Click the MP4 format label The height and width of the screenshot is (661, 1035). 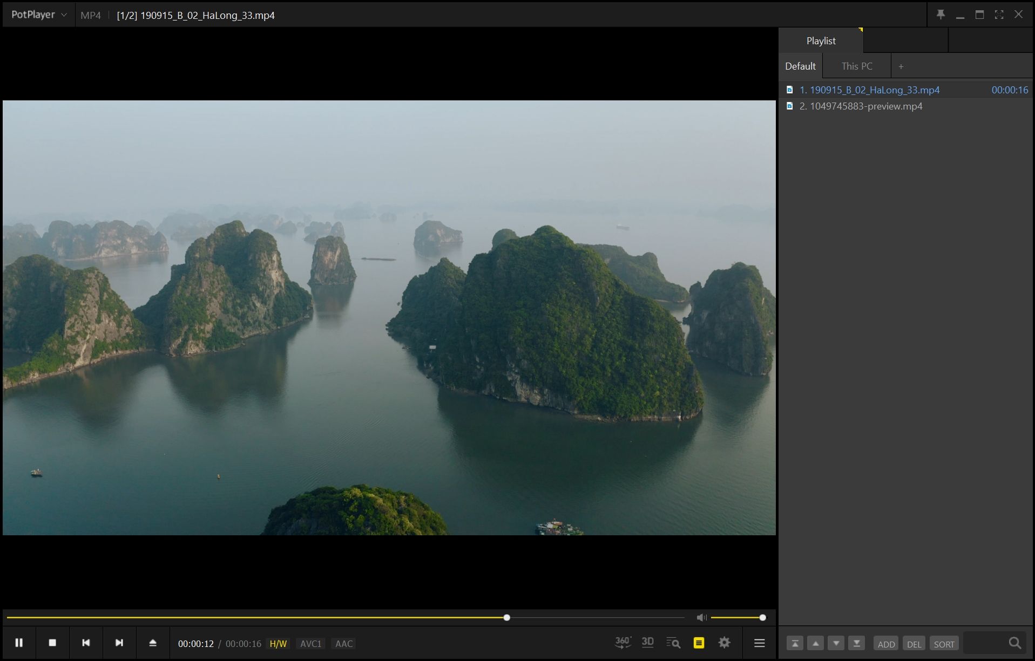pyautogui.click(x=91, y=15)
